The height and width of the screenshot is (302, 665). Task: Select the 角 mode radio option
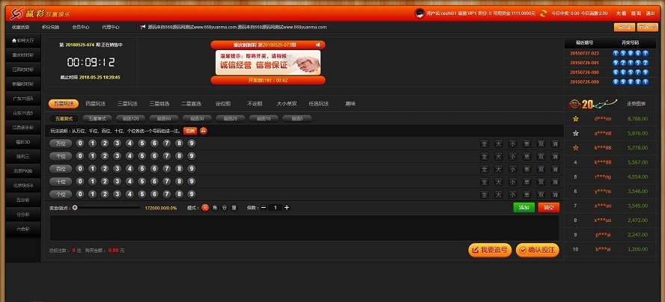214,207
